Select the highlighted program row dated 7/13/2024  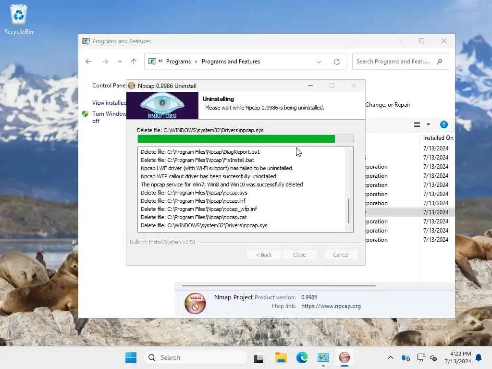coord(410,212)
